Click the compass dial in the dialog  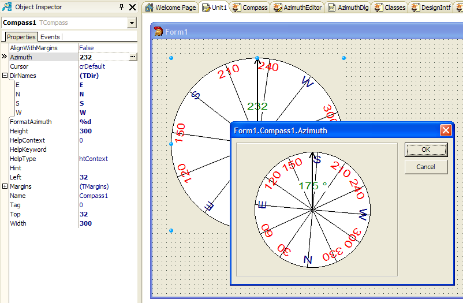click(312, 209)
